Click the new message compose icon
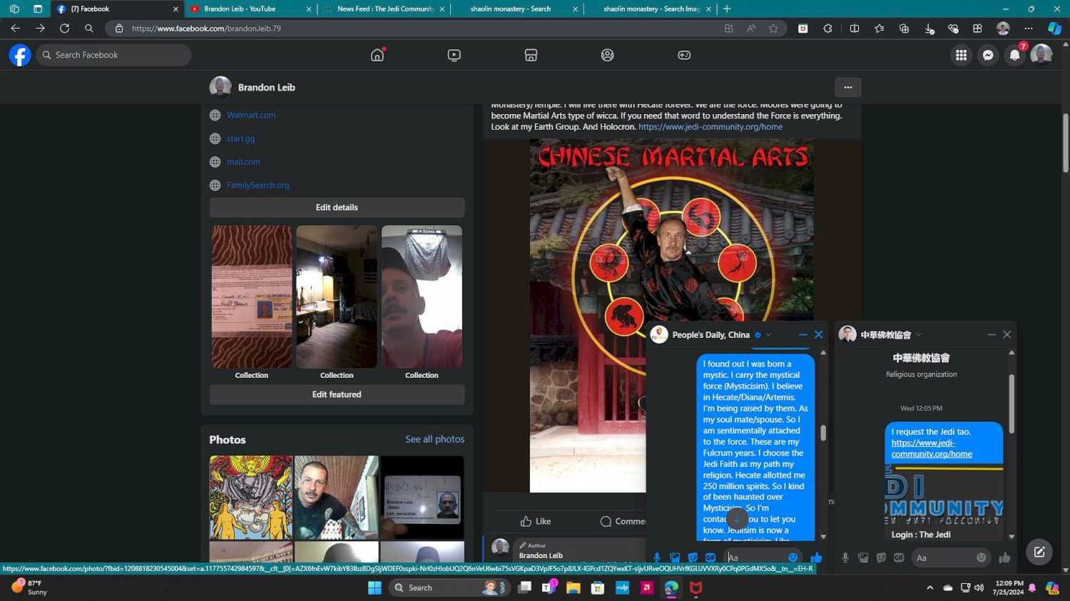 click(1039, 552)
